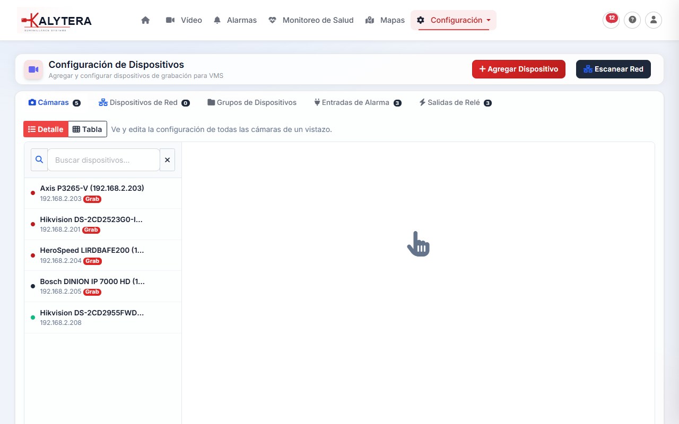
Task: Click the dark status dot of Bosch DINION
Action: click(x=33, y=286)
